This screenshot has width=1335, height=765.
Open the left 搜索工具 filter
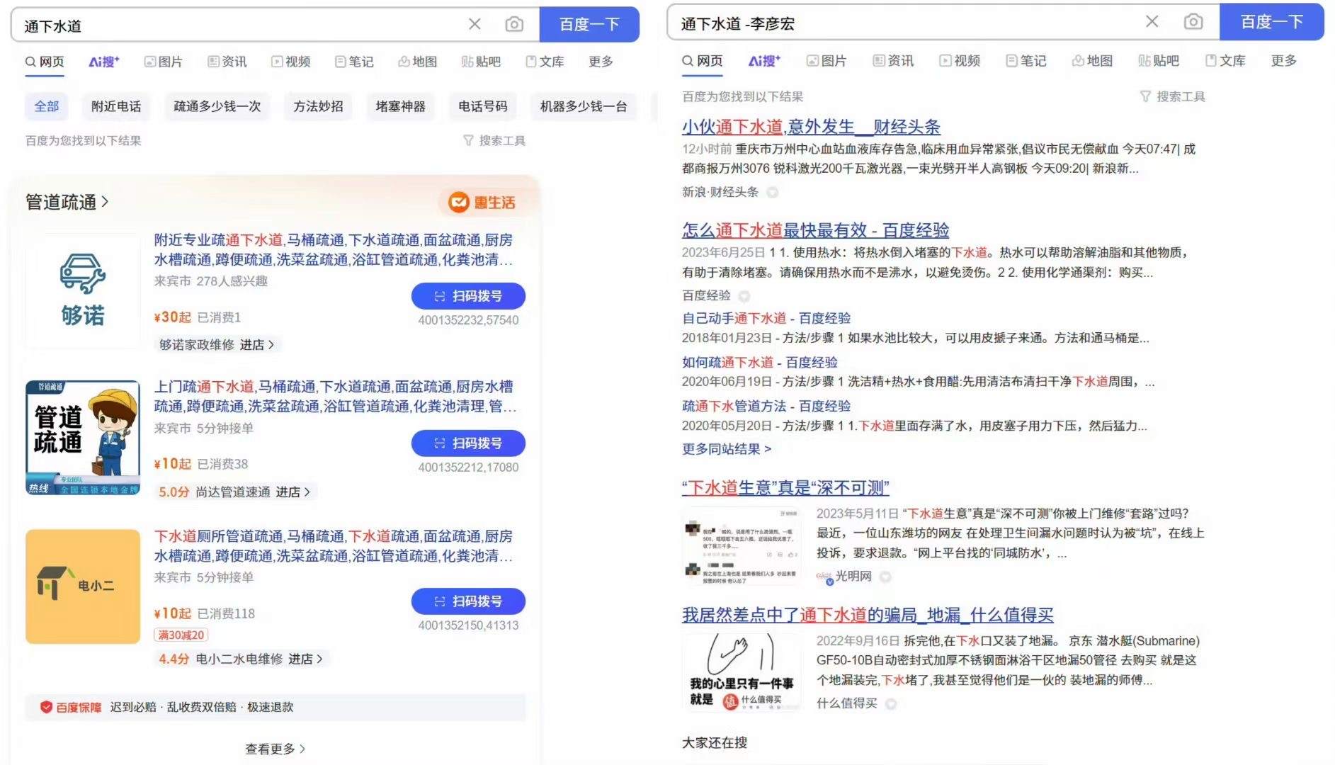[x=494, y=140]
